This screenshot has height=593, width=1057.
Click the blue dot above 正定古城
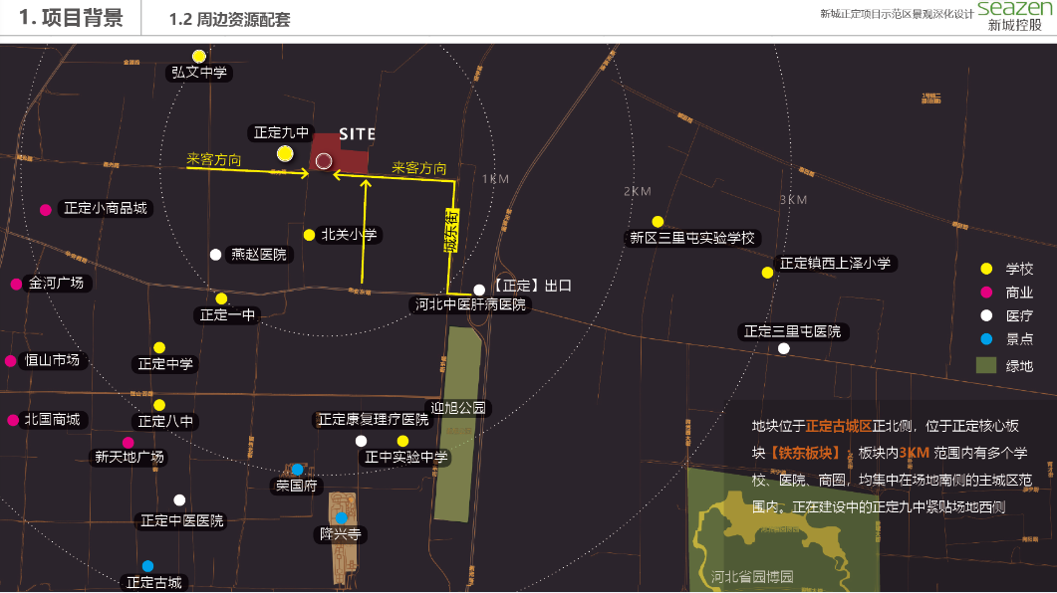tap(147, 566)
